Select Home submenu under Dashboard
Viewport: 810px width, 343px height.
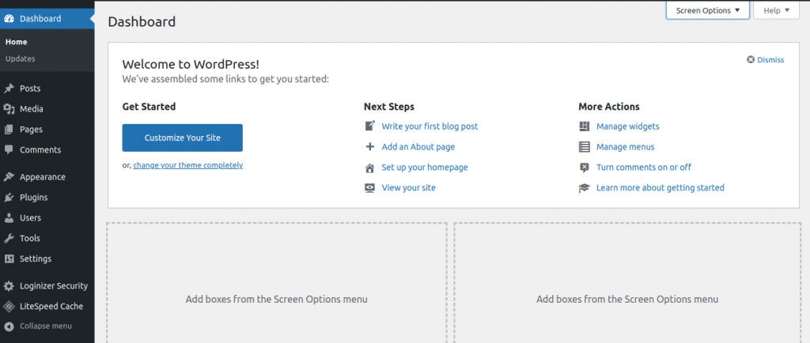17,42
